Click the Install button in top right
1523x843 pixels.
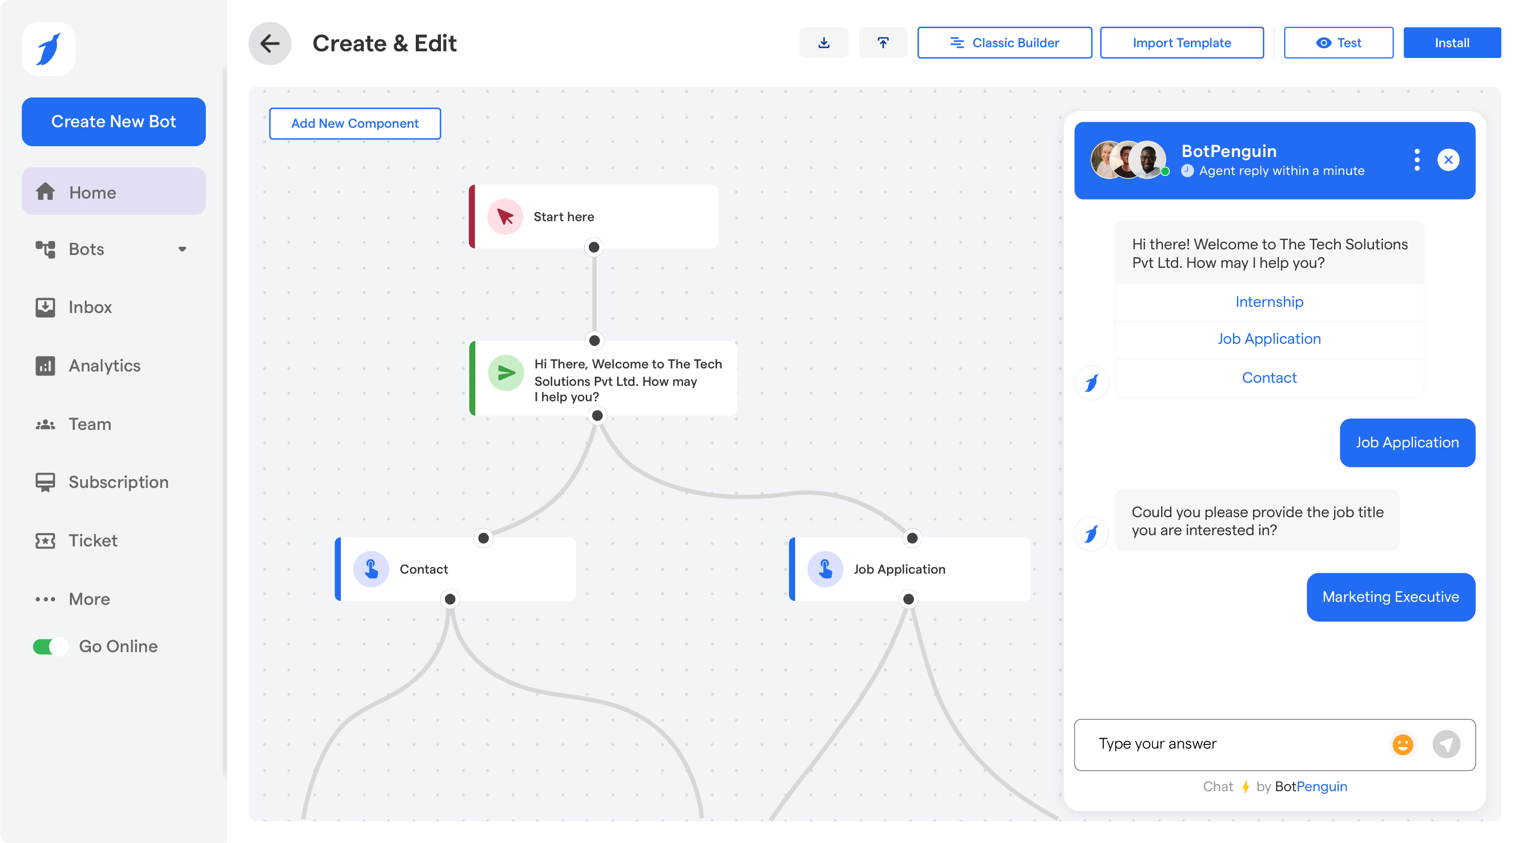[1452, 43]
